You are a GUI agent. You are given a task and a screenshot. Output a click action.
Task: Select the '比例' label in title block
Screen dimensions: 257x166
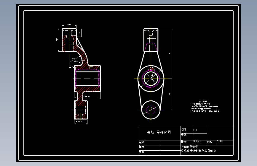point(183,129)
